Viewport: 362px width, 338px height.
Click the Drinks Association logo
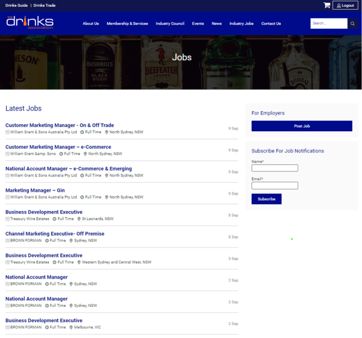tap(30, 23)
